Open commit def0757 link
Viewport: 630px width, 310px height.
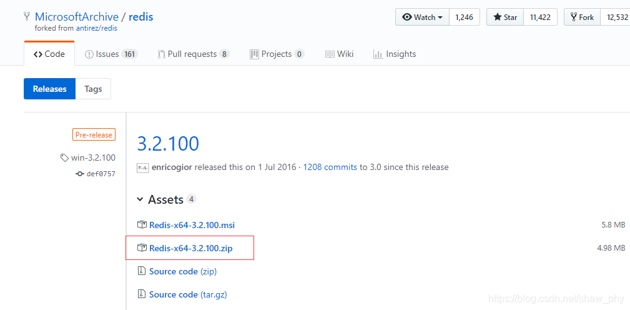[101, 174]
